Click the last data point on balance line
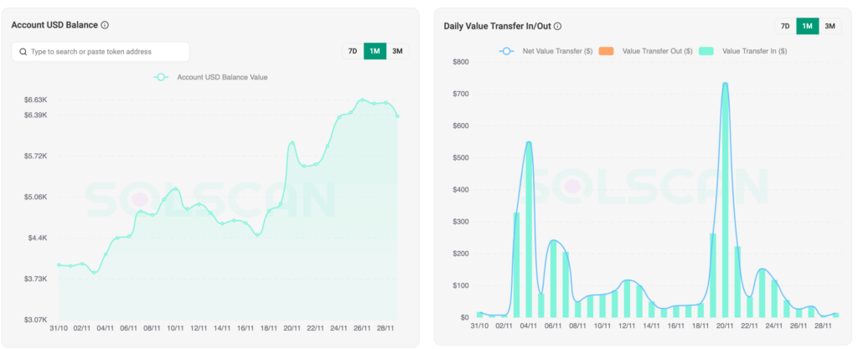 click(397, 115)
